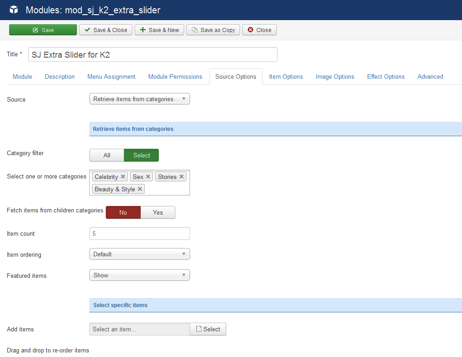Click the Item count field

pyautogui.click(x=140, y=233)
